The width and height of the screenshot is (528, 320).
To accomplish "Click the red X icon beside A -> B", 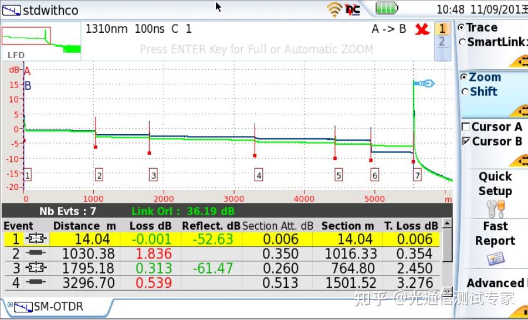I will tap(421, 29).
